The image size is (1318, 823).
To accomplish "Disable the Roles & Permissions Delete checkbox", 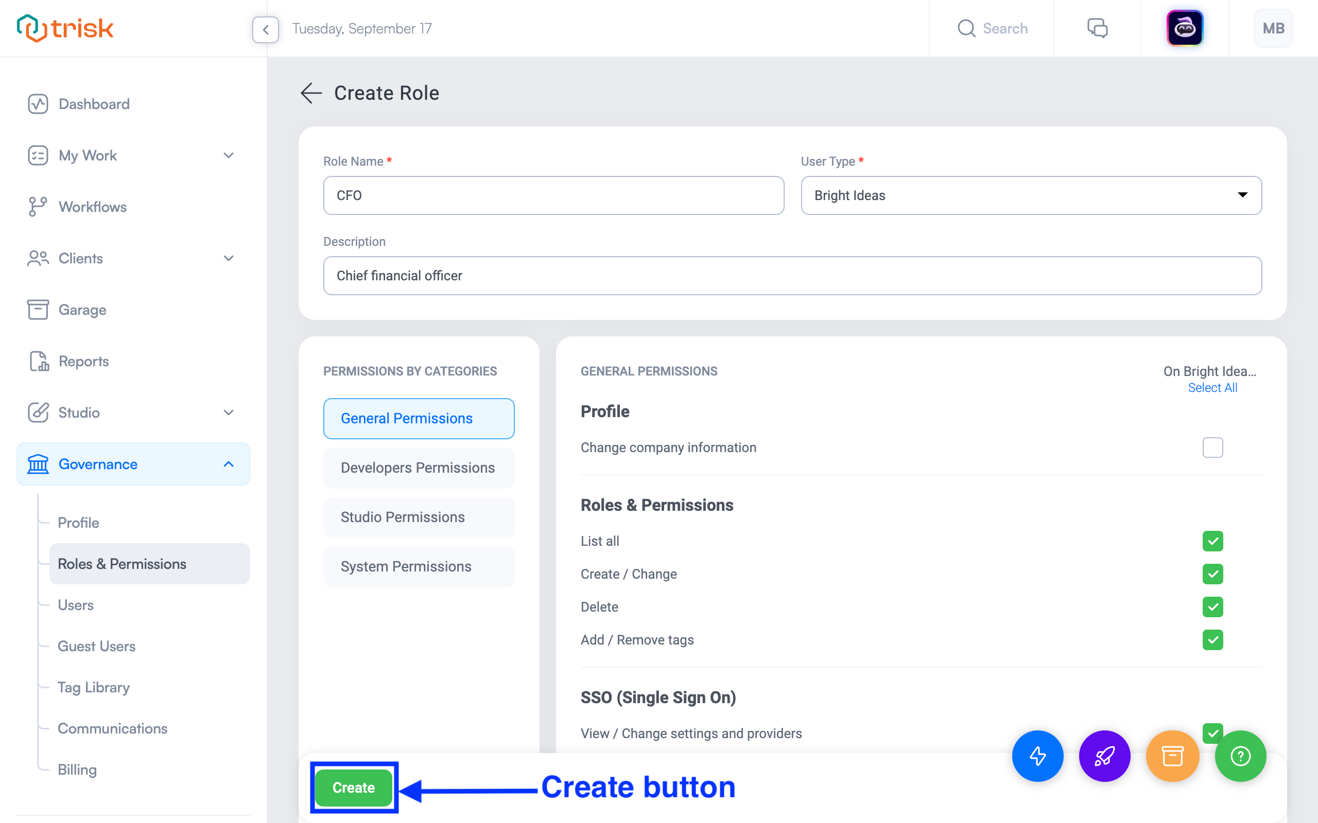I will click(1212, 606).
